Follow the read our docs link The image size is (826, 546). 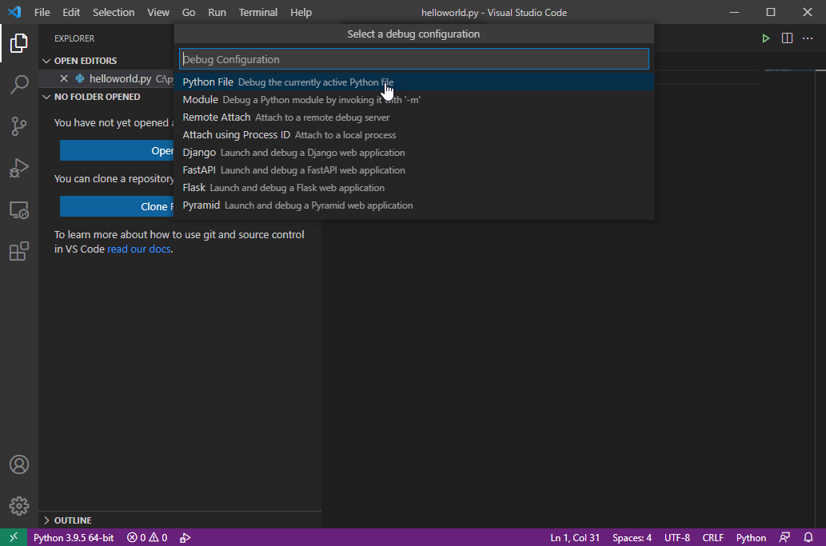[x=138, y=249]
